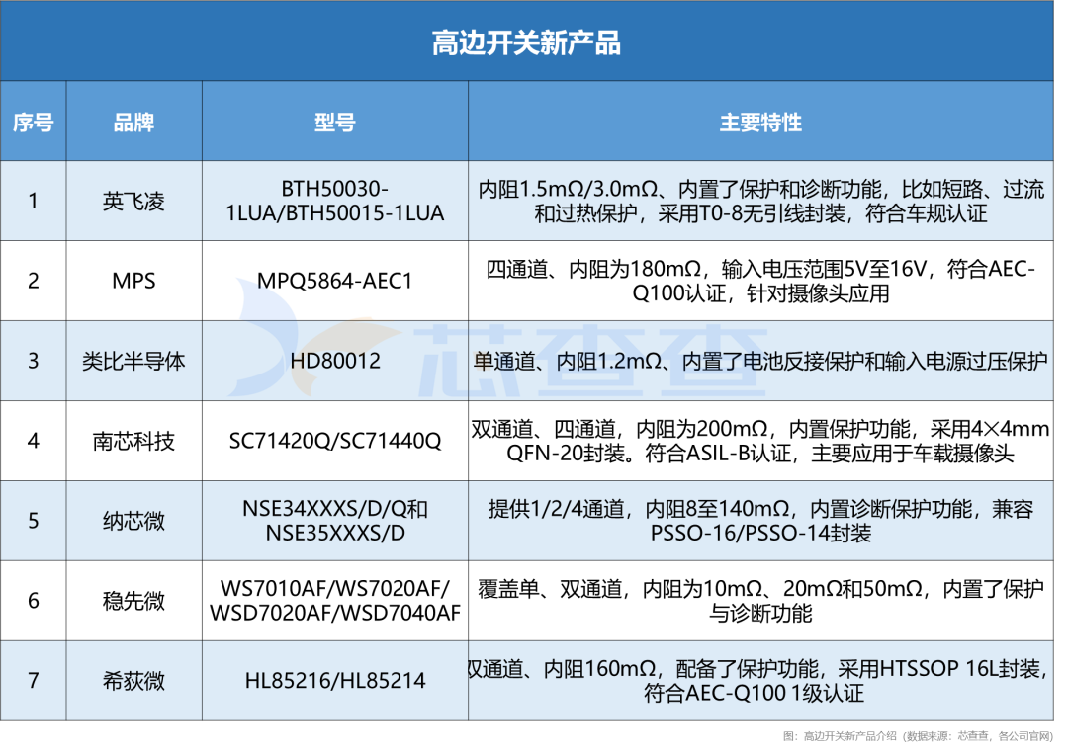This screenshot has height=749, width=1068.
Task: Click the 序号 column header
Action: (x=33, y=123)
